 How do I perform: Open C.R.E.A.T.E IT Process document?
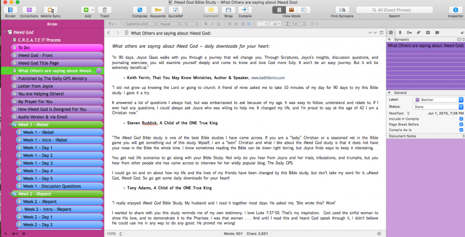click(39, 40)
